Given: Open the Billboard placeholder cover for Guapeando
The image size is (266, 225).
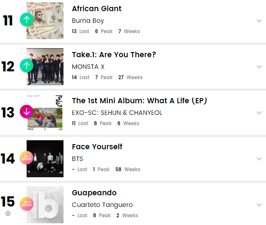Looking at the screenshot, I should (45, 205).
